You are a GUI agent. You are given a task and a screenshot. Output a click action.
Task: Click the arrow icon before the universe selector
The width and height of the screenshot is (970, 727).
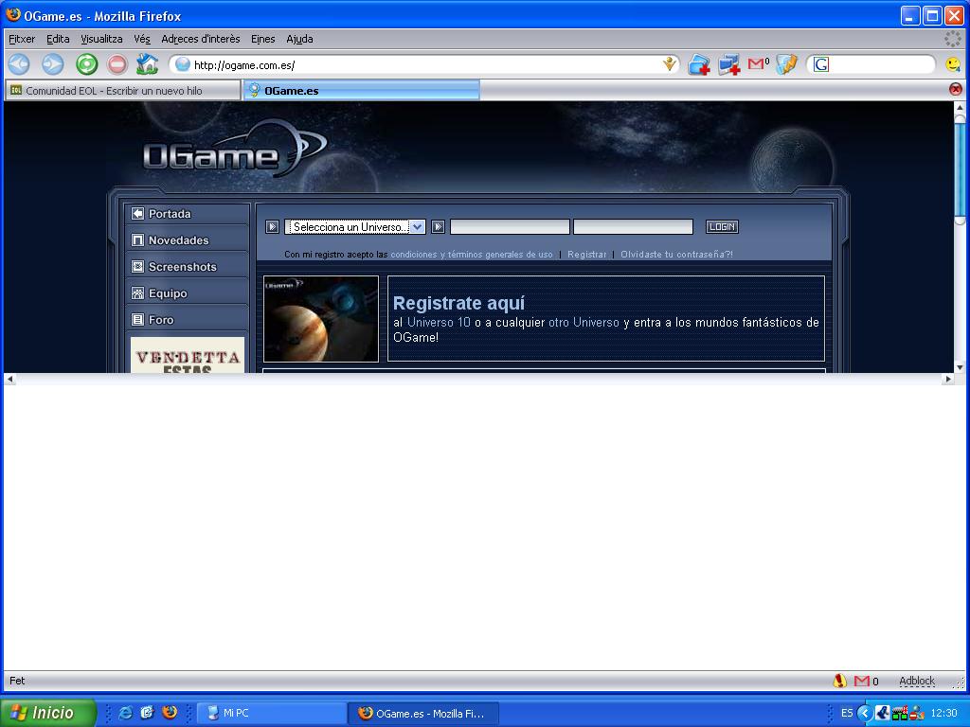272,227
